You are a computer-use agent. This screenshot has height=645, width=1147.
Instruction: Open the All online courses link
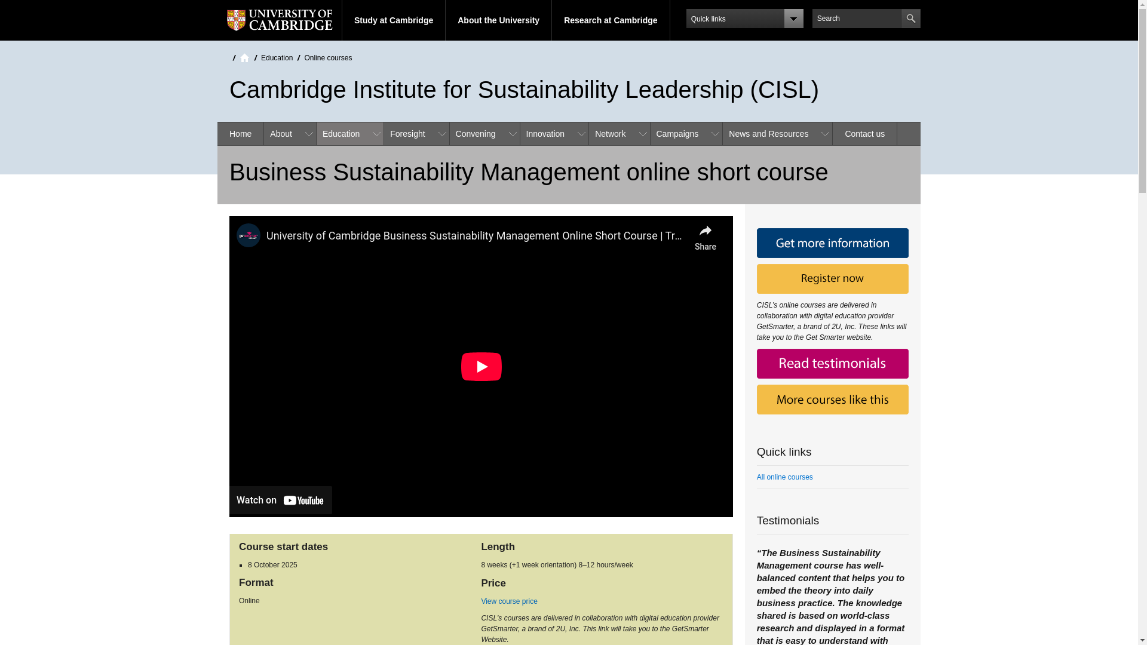click(x=784, y=477)
